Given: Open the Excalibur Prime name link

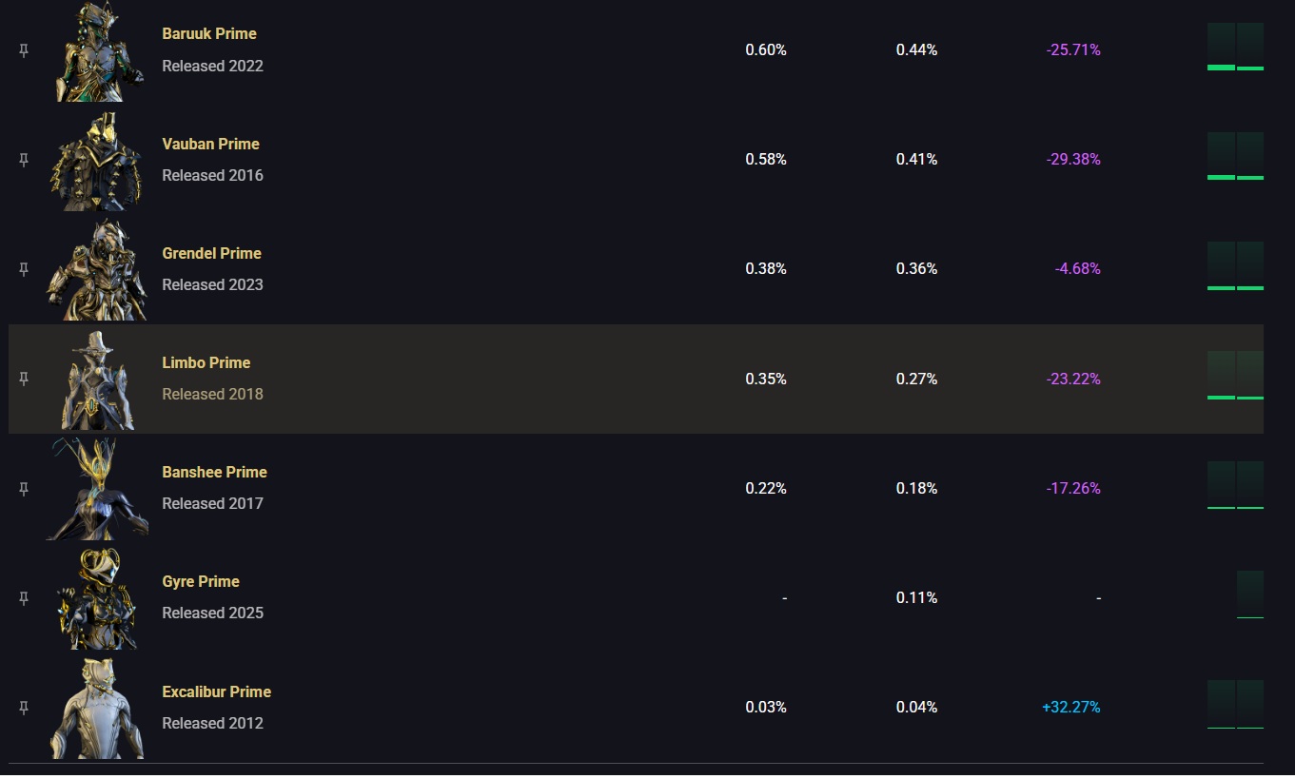Looking at the screenshot, I should point(217,691).
